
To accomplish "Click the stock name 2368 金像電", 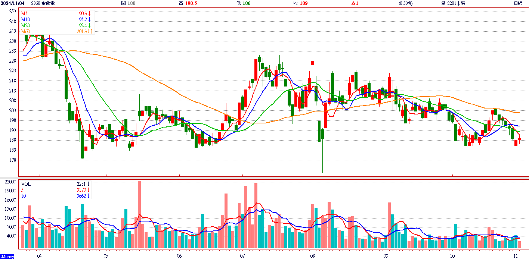I will tap(43, 3).
